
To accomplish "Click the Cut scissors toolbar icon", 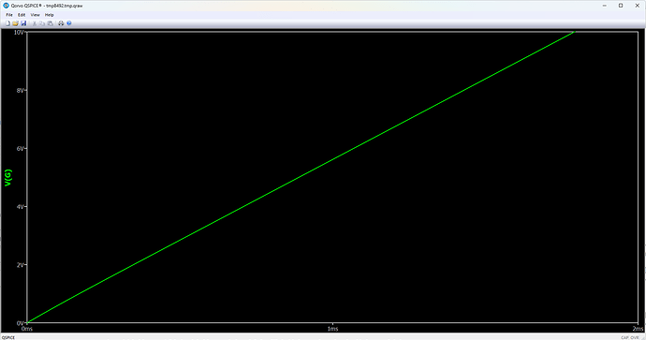I will [x=35, y=23].
